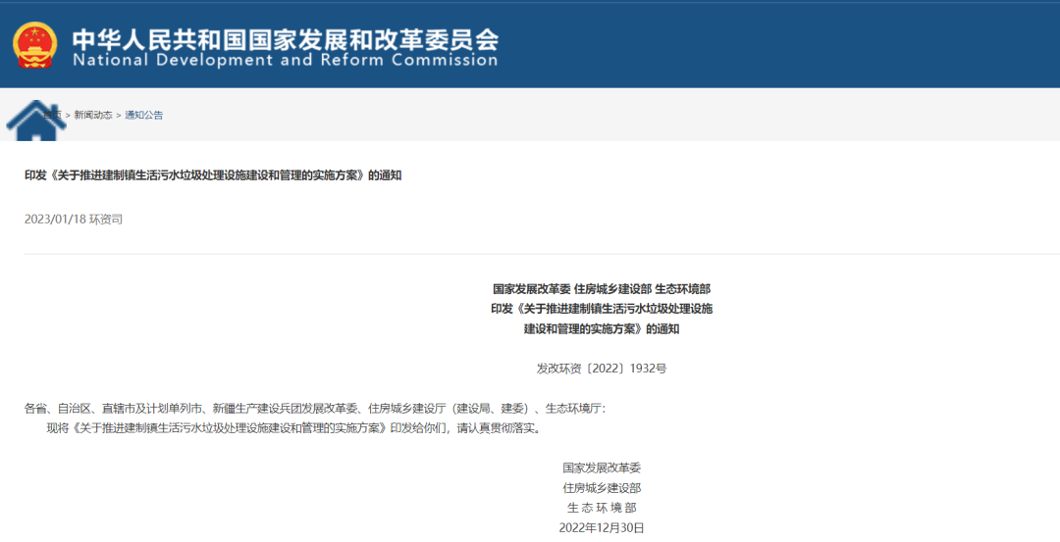Click the English 'National Development and Reform Commission' text

point(285,61)
